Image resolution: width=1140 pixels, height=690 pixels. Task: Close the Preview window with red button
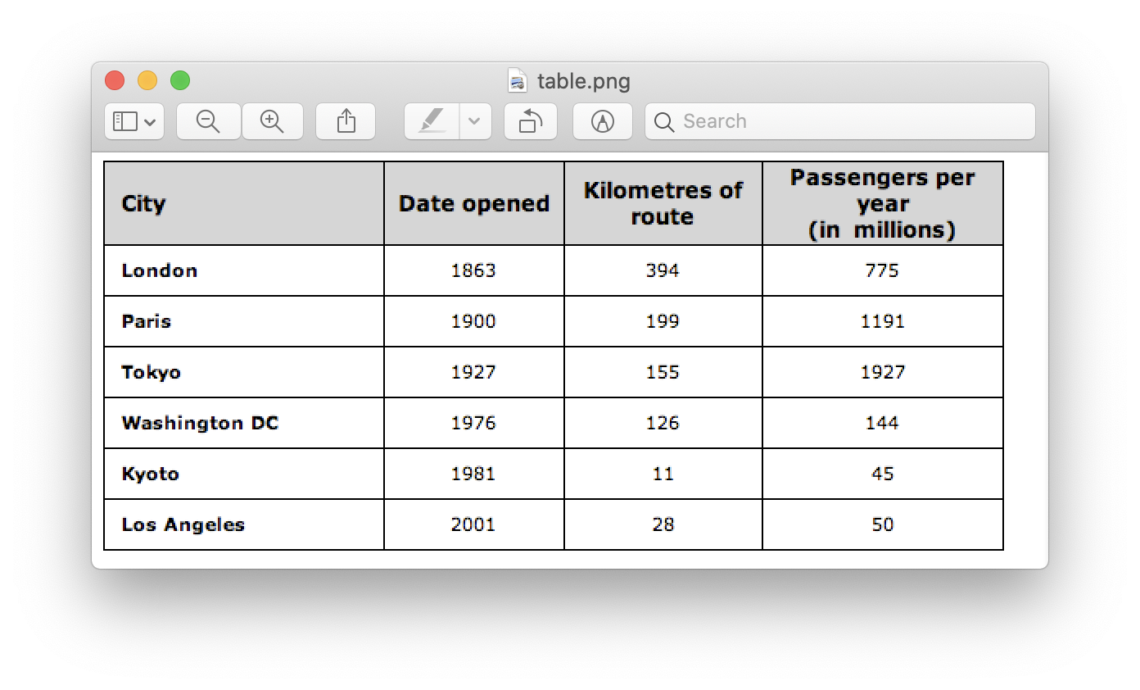coord(115,80)
